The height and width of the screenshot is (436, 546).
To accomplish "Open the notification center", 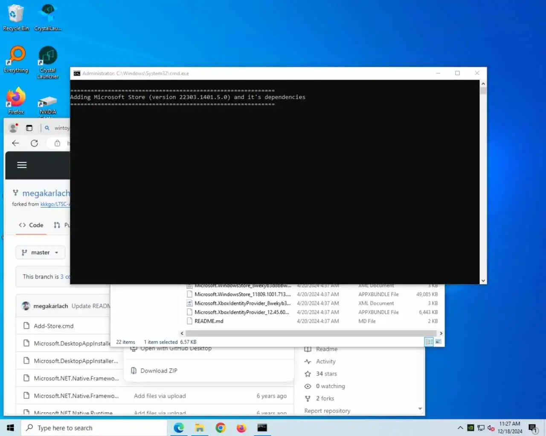I will 533,428.
